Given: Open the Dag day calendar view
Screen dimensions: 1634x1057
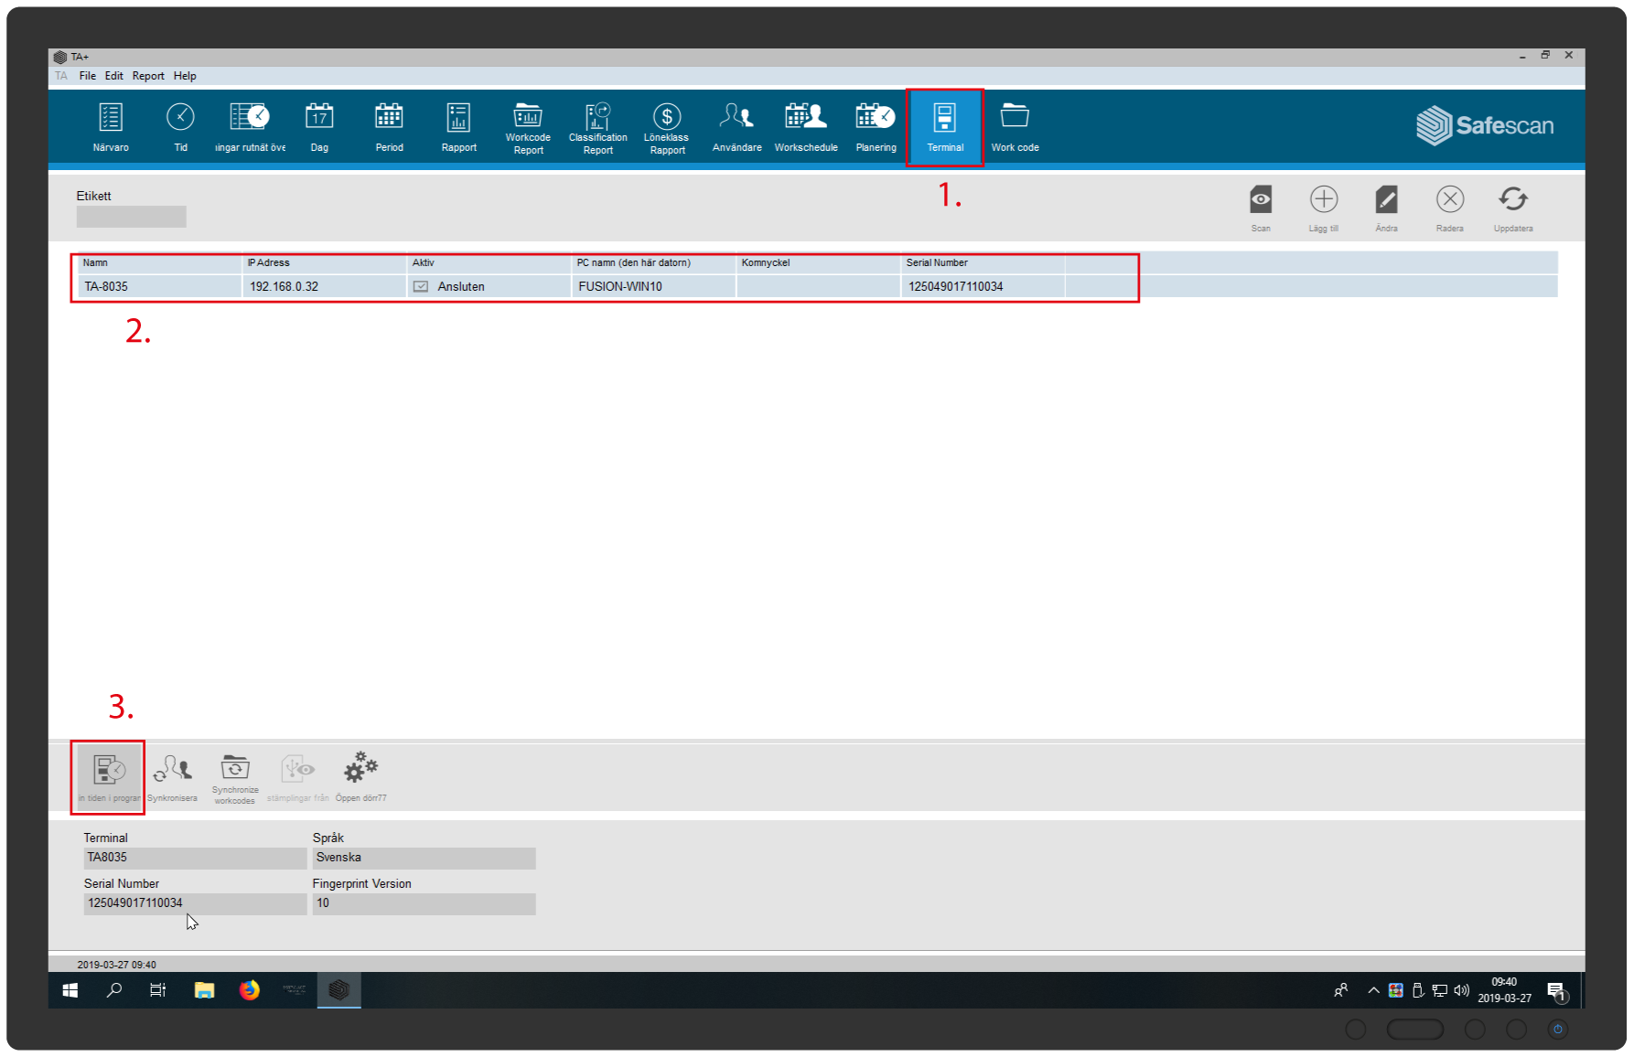Looking at the screenshot, I should (x=319, y=127).
